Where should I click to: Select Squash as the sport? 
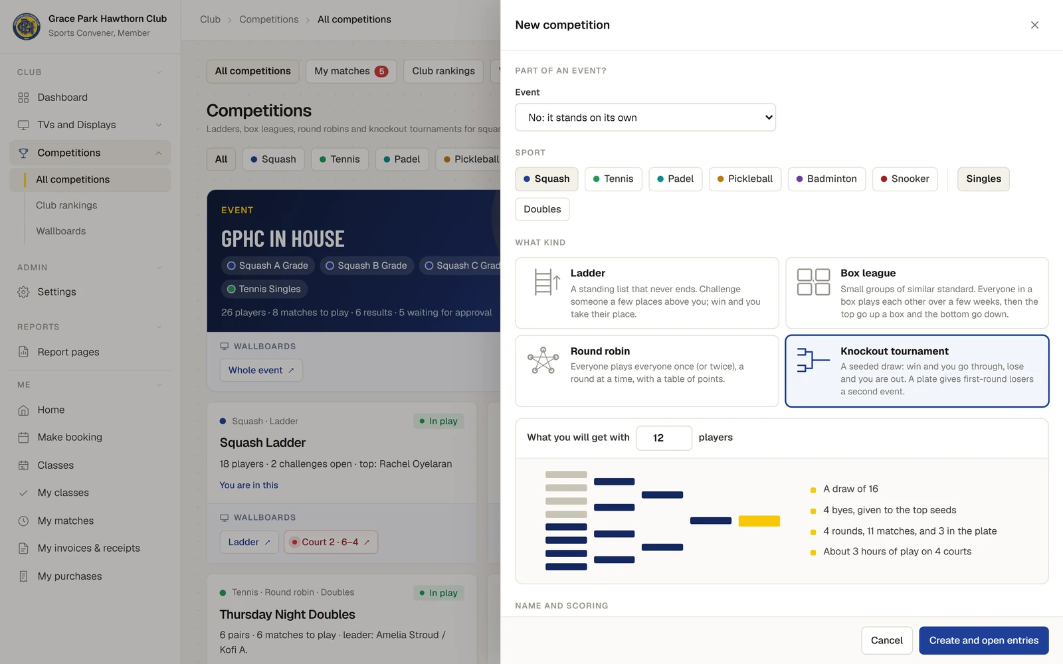tap(547, 179)
